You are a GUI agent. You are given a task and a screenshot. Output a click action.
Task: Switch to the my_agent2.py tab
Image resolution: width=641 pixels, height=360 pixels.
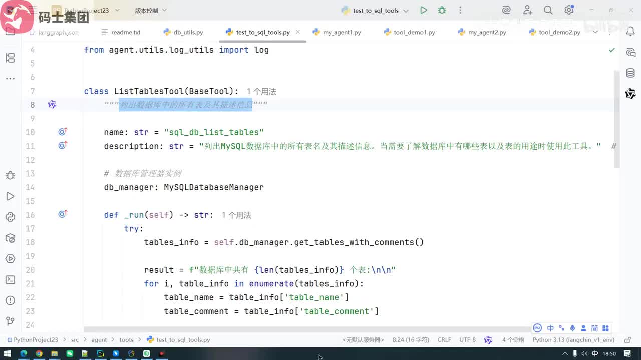(x=482, y=32)
